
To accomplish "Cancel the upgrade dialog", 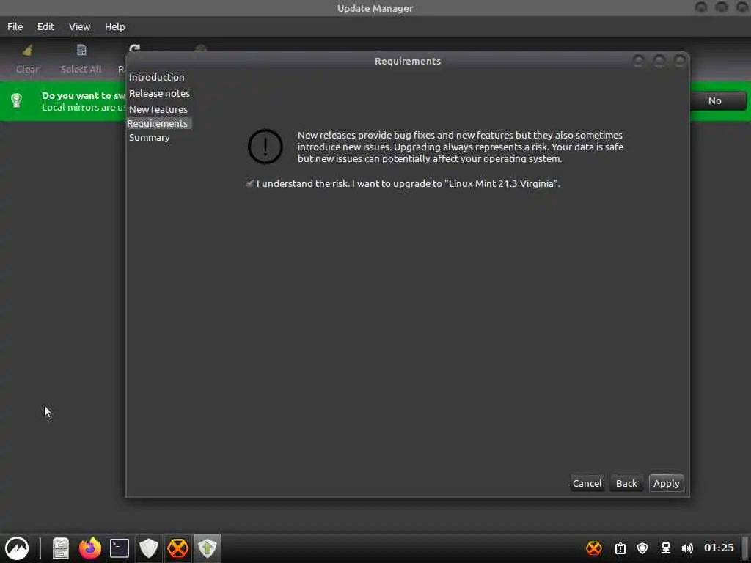I will [587, 483].
